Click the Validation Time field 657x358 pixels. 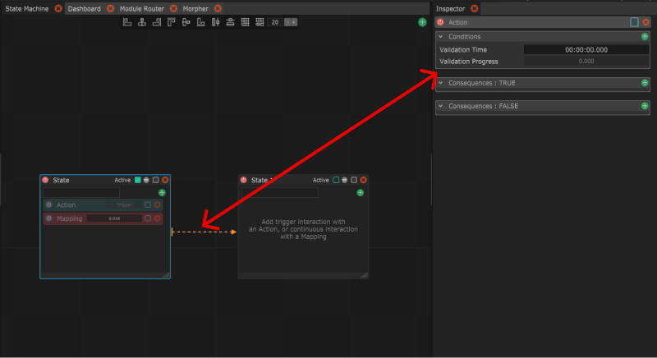click(586, 50)
